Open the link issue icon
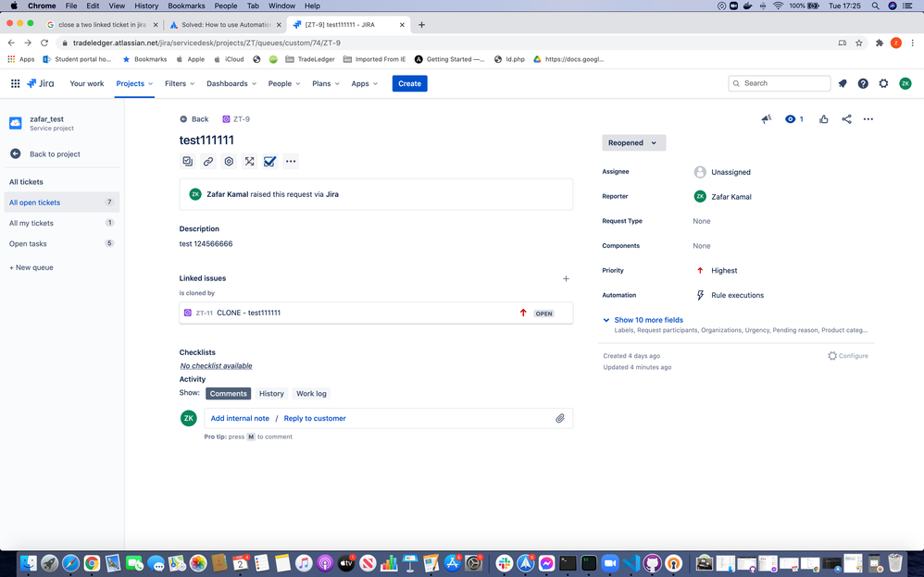924x577 pixels. pyautogui.click(x=208, y=161)
